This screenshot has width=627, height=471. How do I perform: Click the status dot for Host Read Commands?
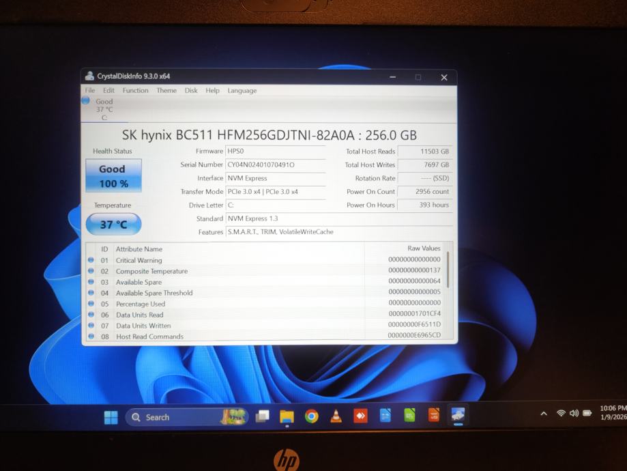91,336
